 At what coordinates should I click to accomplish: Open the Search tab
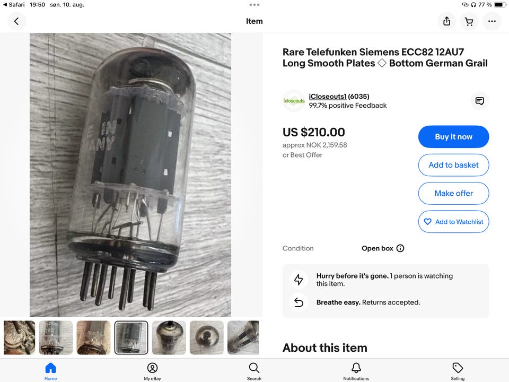click(x=254, y=371)
